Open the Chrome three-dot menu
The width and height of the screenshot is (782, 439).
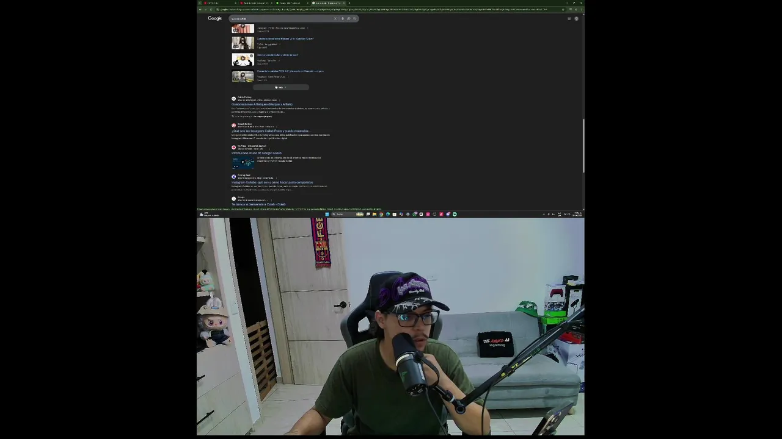tap(582, 9)
